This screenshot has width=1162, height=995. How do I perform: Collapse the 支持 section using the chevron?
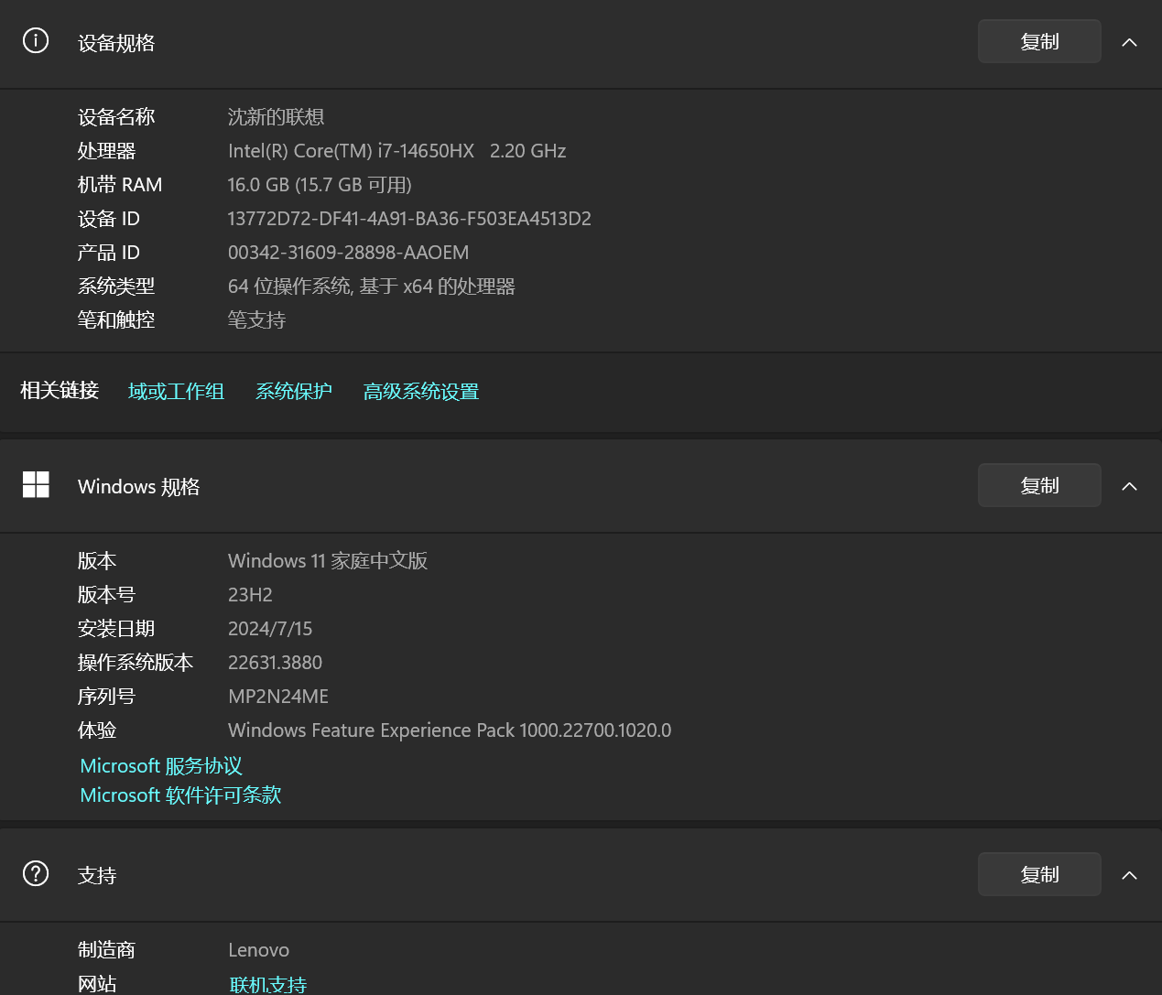click(1129, 875)
